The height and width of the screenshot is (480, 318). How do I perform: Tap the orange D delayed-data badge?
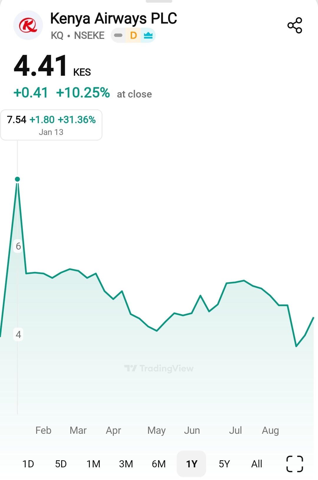point(133,36)
